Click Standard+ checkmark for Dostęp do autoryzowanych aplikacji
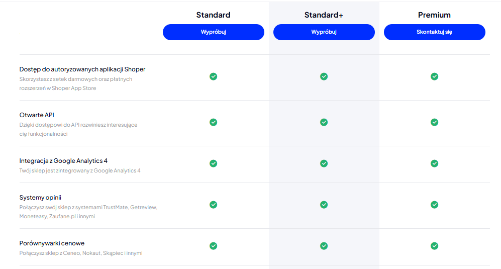 (x=324, y=76)
